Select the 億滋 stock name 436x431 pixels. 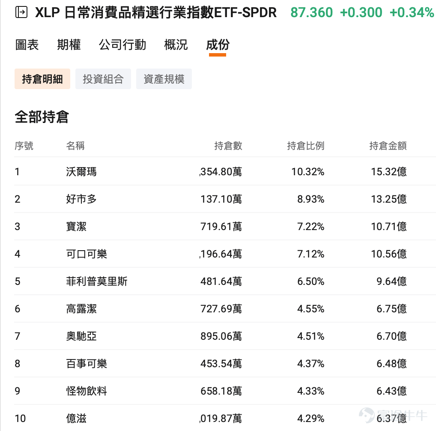pyautogui.click(x=76, y=419)
